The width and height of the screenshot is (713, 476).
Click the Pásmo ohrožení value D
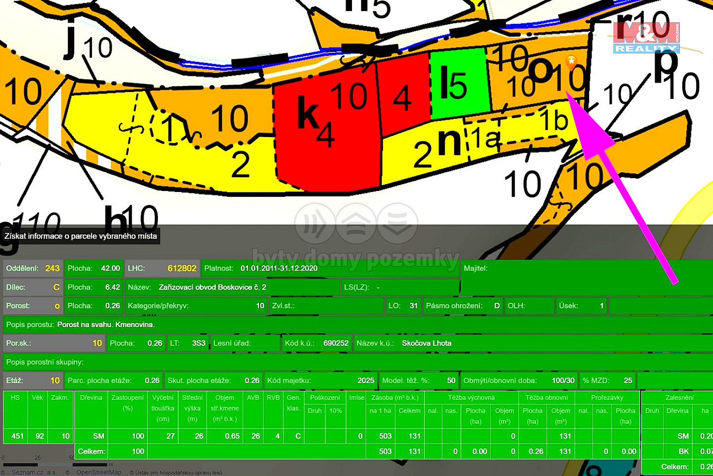point(497,306)
